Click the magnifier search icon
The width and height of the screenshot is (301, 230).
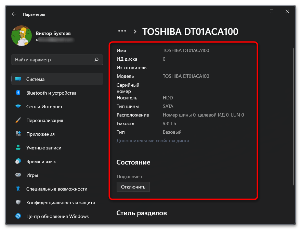tap(96, 60)
